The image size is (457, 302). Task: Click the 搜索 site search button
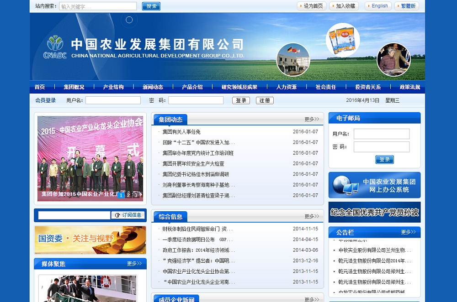[151, 6]
